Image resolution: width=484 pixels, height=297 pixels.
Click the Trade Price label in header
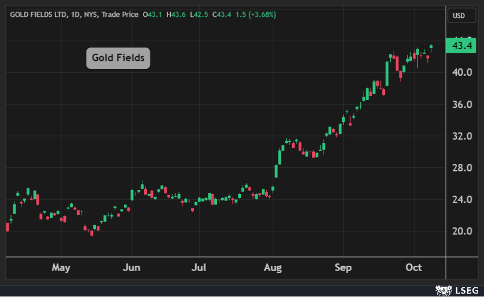tap(120, 14)
